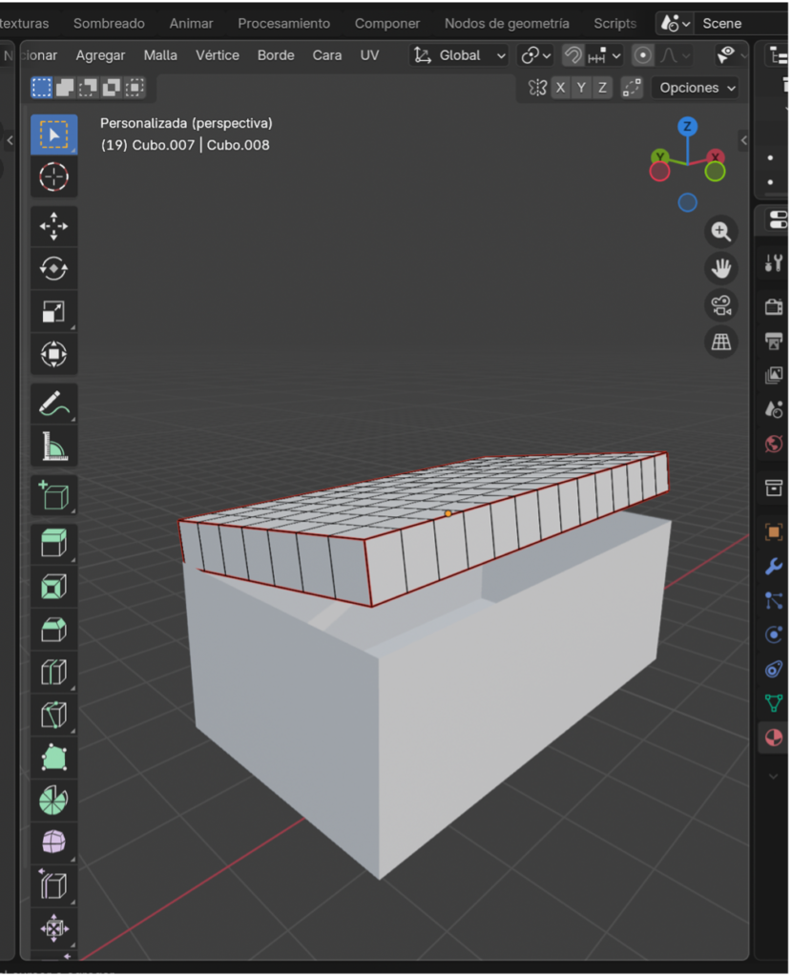Select the Rotate tool
Image resolution: width=791 pixels, height=977 pixels.
coord(53,270)
